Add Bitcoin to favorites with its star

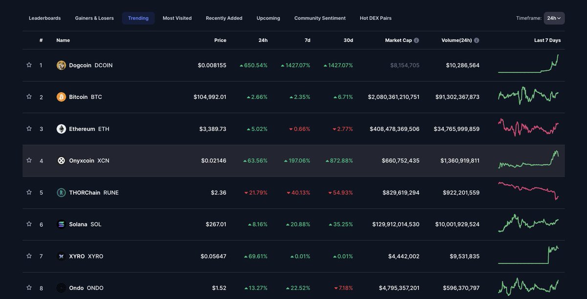28,96
